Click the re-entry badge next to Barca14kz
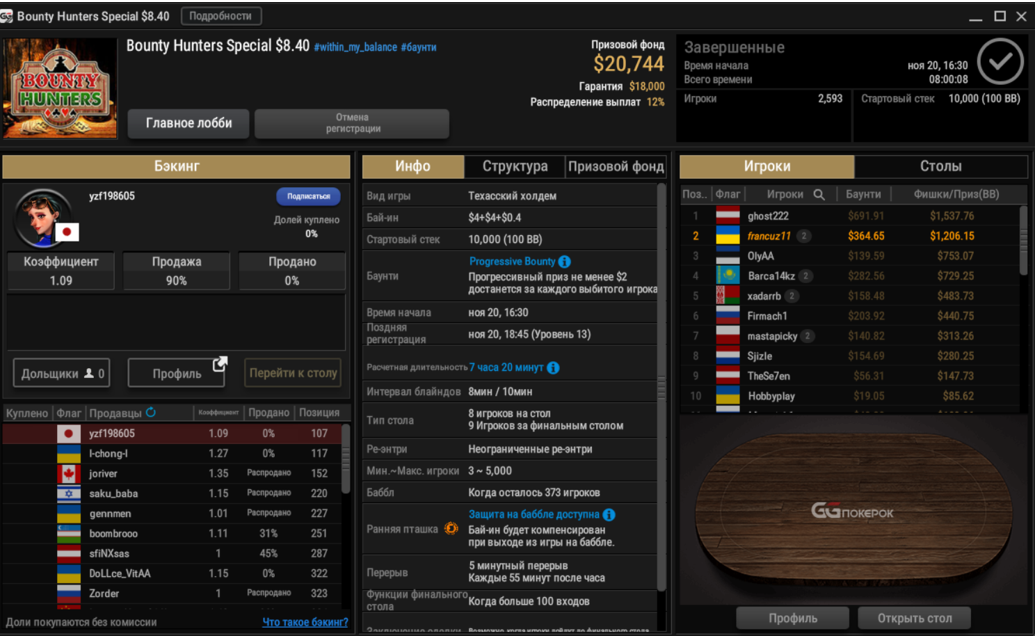This screenshot has width=1035, height=636. click(805, 276)
